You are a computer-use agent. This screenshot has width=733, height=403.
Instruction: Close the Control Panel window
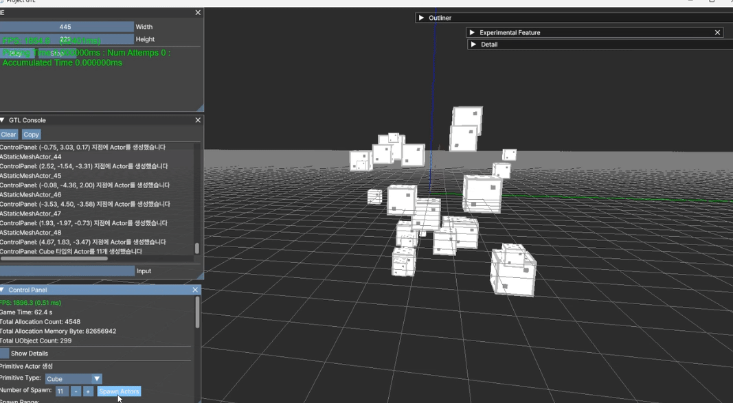[x=195, y=290]
